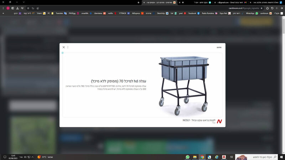
Task: Switch to the Walla news tab
Action: [267, 2]
